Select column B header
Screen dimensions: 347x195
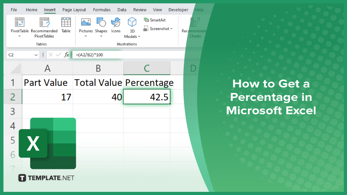click(x=98, y=69)
